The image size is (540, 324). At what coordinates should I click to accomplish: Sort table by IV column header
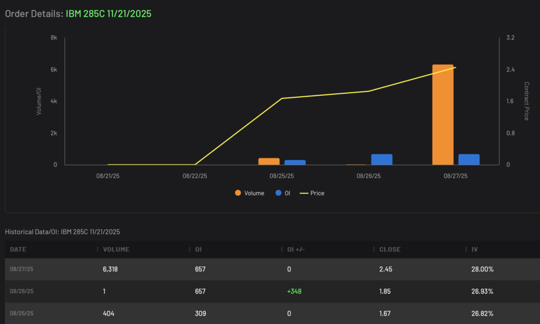pyautogui.click(x=475, y=249)
